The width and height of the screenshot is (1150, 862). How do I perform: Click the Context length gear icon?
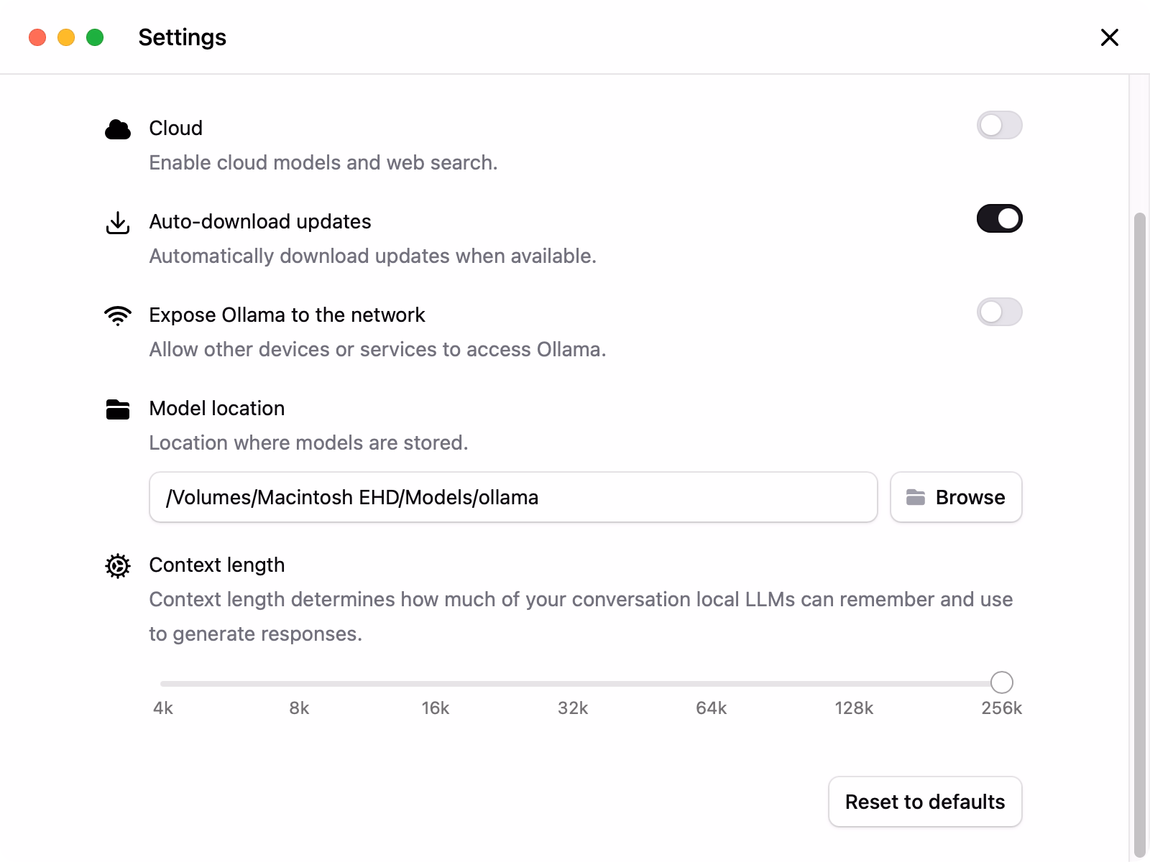(x=118, y=566)
